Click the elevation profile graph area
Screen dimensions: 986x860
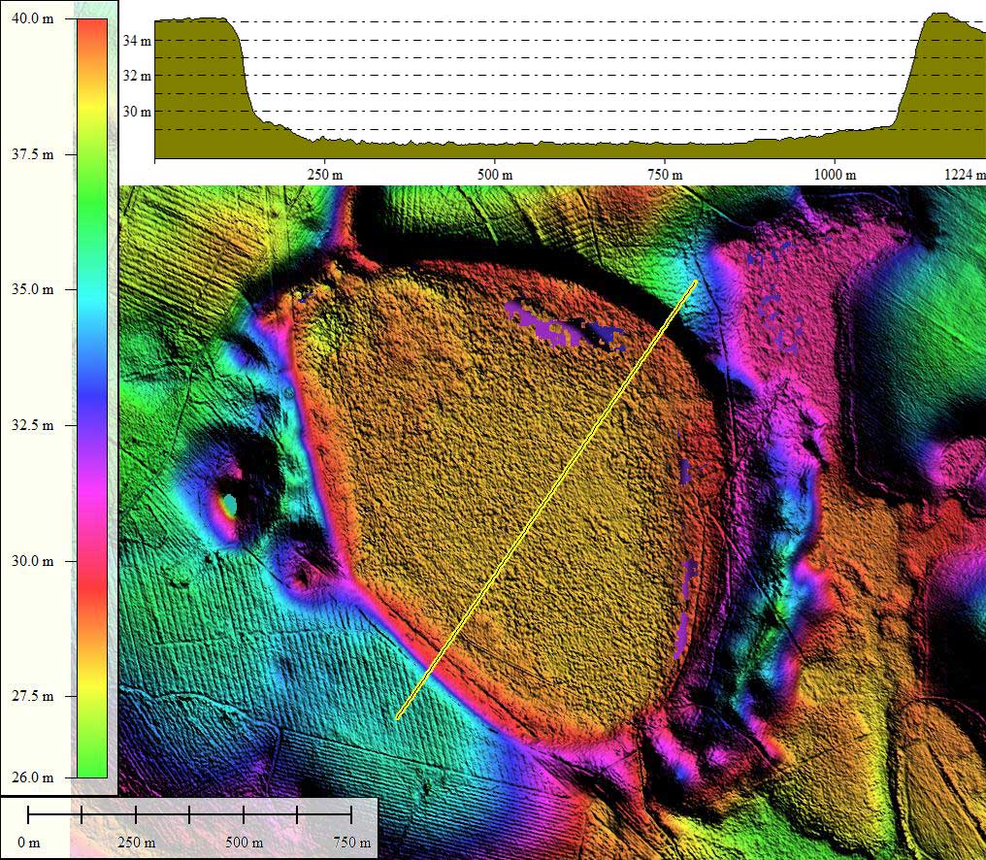click(571, 85)
